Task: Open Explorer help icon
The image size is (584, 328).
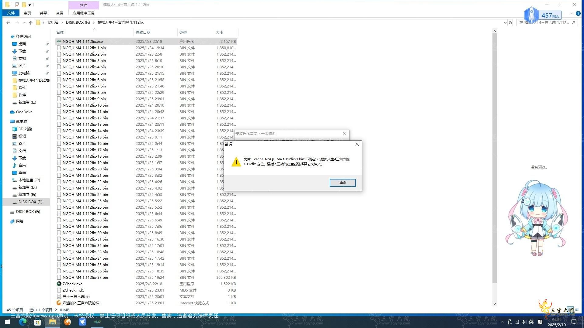Action: [578, 13]
